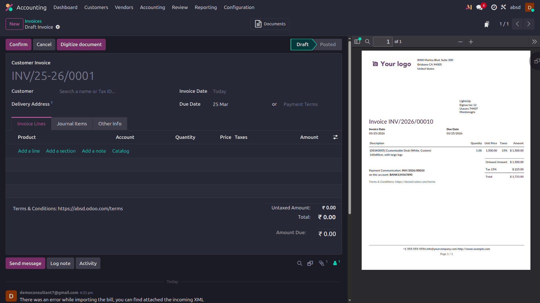This screenshot has height=303, width=540.
Task: Click the tools/debug icon in the top bar
Action: pyautogui.click(x=503, y=7)
